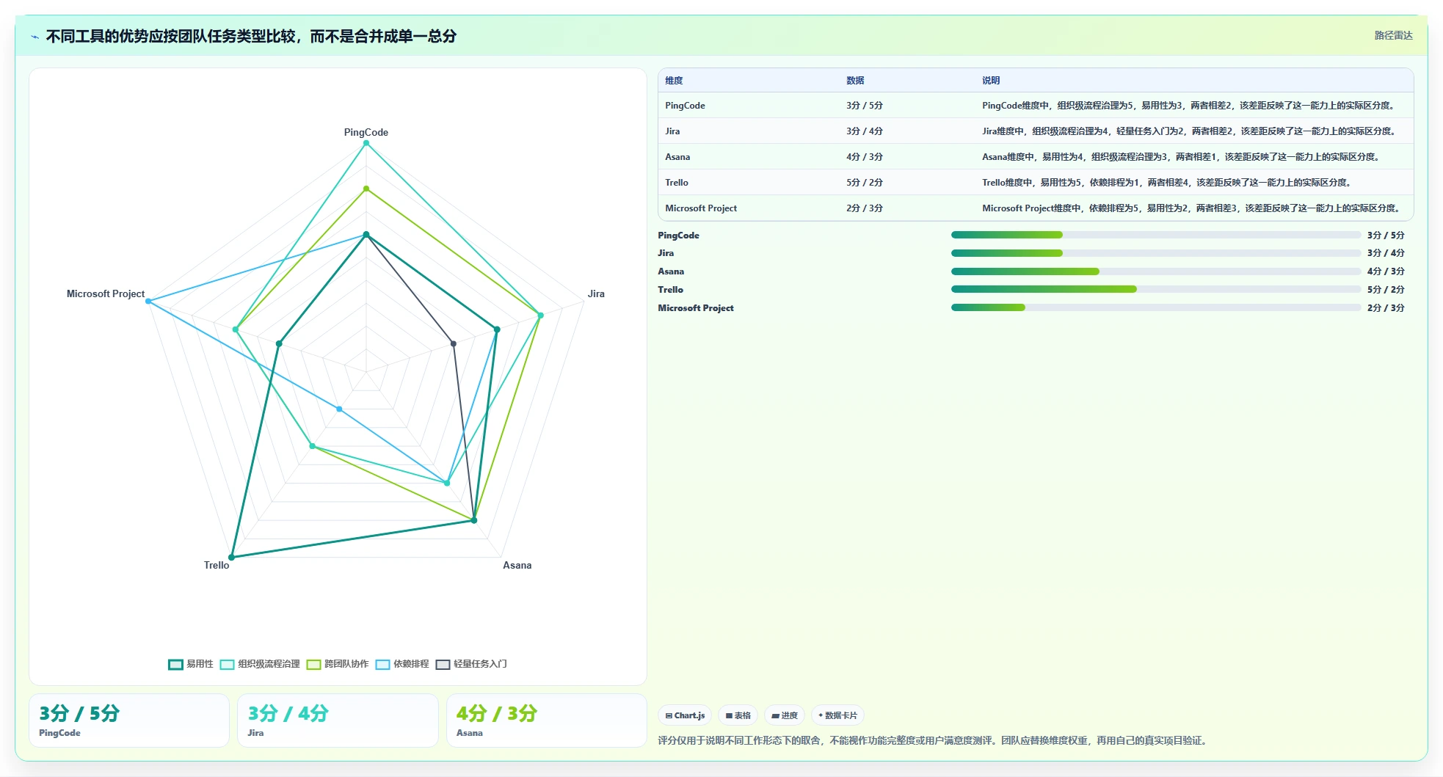Click the footnote starting 评分仅用于说明
This screenshot has height=777, width=1443.
934,740
